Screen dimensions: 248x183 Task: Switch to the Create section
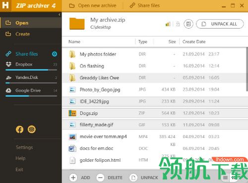31,34
